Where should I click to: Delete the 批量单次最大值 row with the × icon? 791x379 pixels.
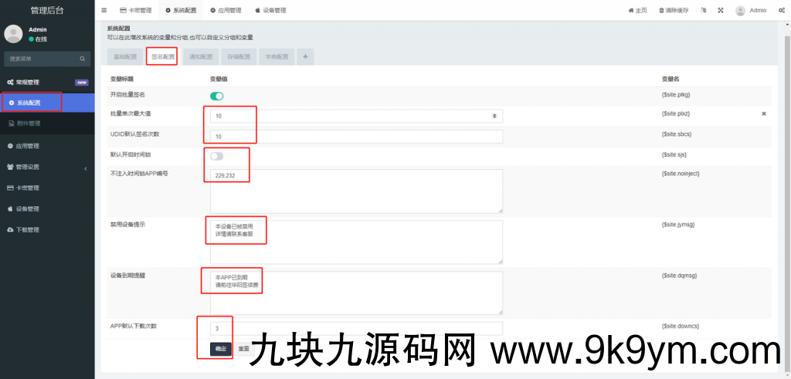(x=764, y=114)
